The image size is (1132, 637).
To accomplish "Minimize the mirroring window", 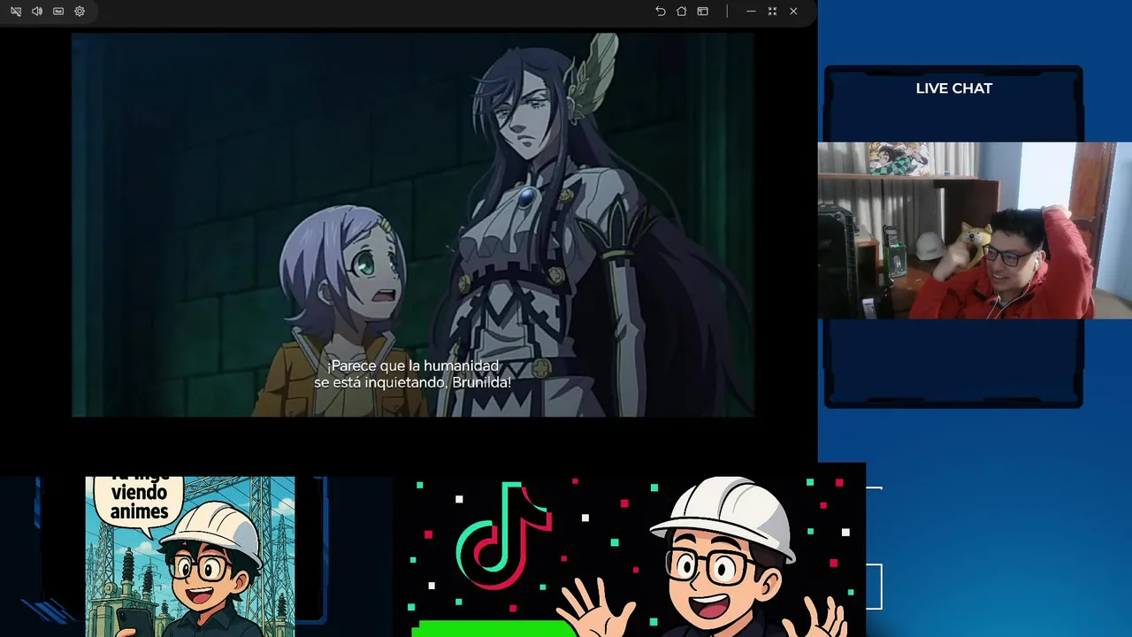I will click(751, 12).
